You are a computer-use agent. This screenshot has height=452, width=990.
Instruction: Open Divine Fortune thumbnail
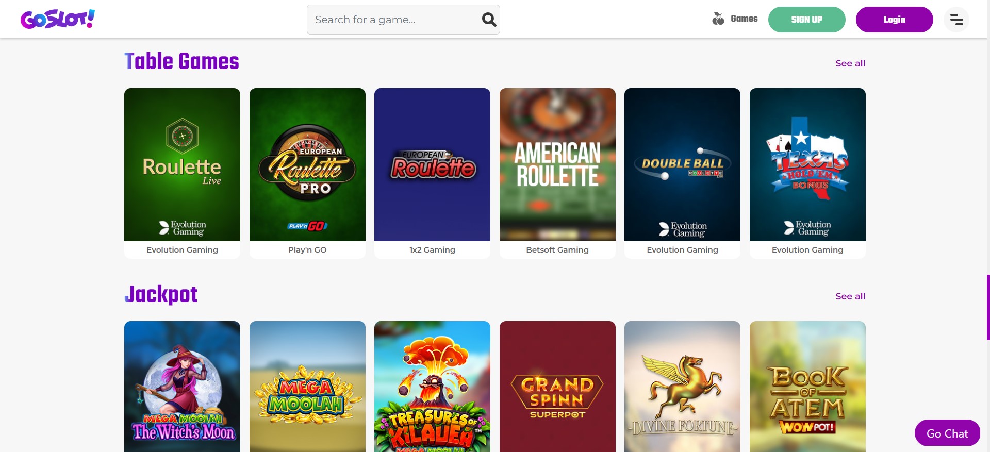(682, 387)
